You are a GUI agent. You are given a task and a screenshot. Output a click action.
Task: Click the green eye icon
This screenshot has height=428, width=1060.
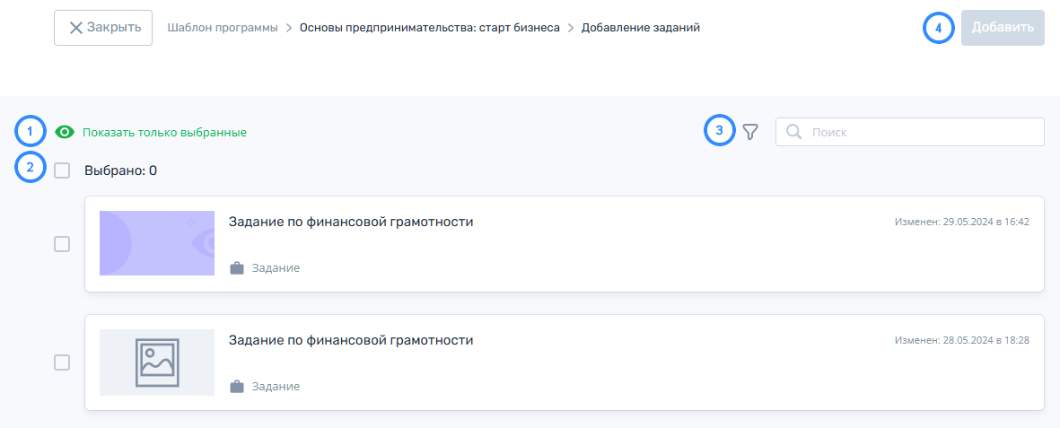(x=65, y=133)
